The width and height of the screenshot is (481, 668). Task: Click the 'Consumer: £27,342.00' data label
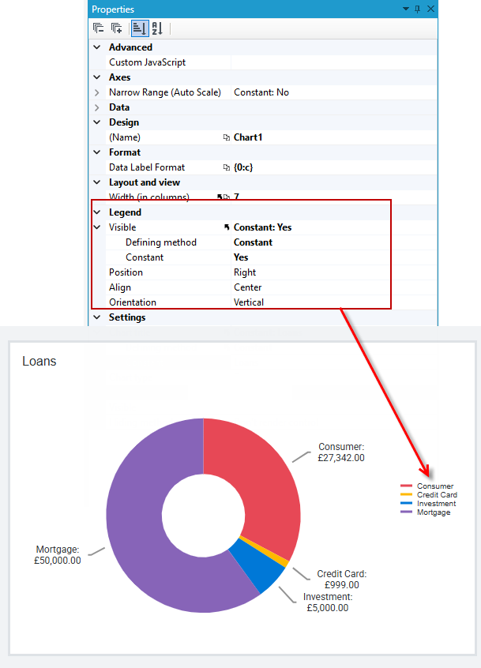(341, 452)
